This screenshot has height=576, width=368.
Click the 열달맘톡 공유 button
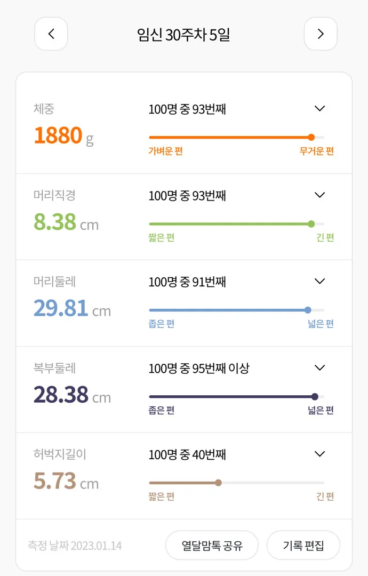click(212, 545)
